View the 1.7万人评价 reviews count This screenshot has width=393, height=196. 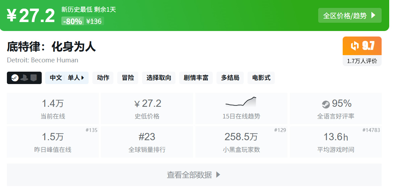coord(362,61)
